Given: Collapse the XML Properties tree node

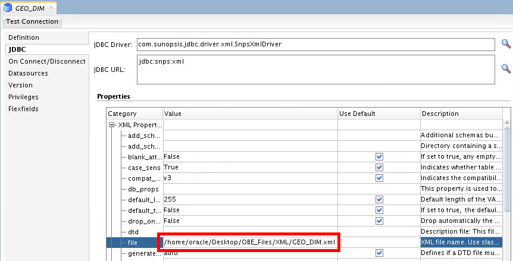Looking at the screenshot, I should 111,125.
